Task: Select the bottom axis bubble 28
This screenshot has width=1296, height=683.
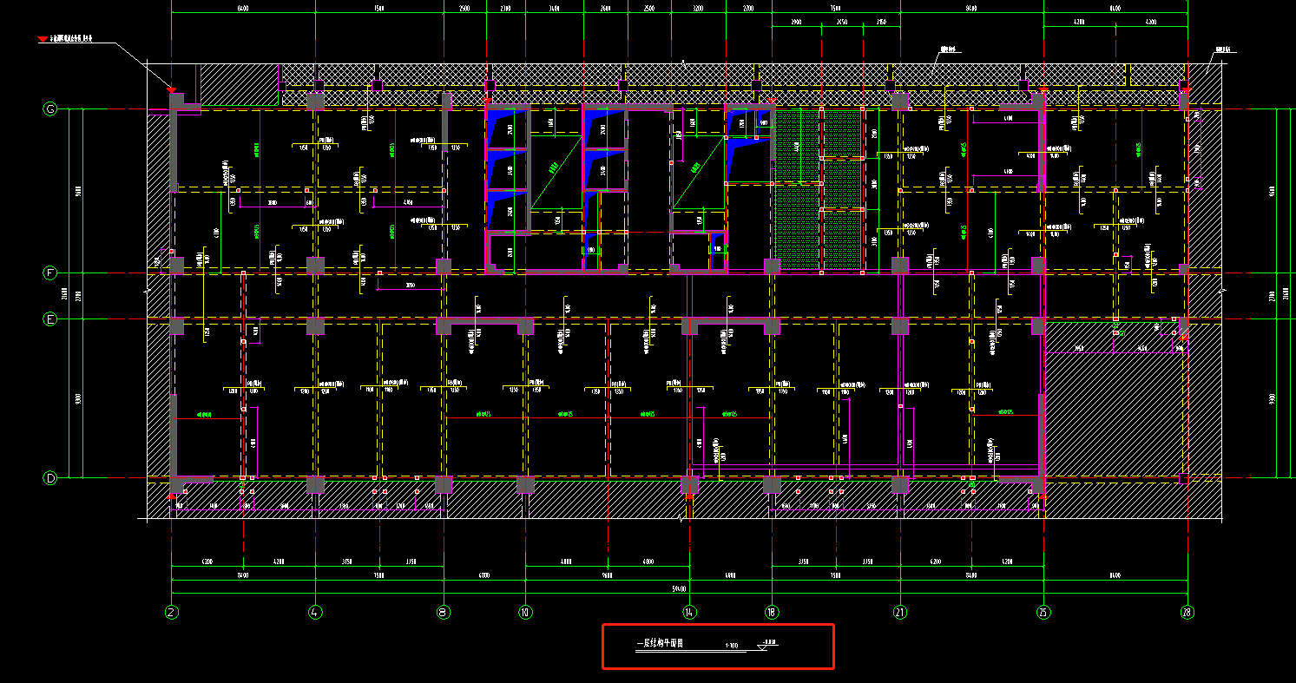Action: point(1187,612)
